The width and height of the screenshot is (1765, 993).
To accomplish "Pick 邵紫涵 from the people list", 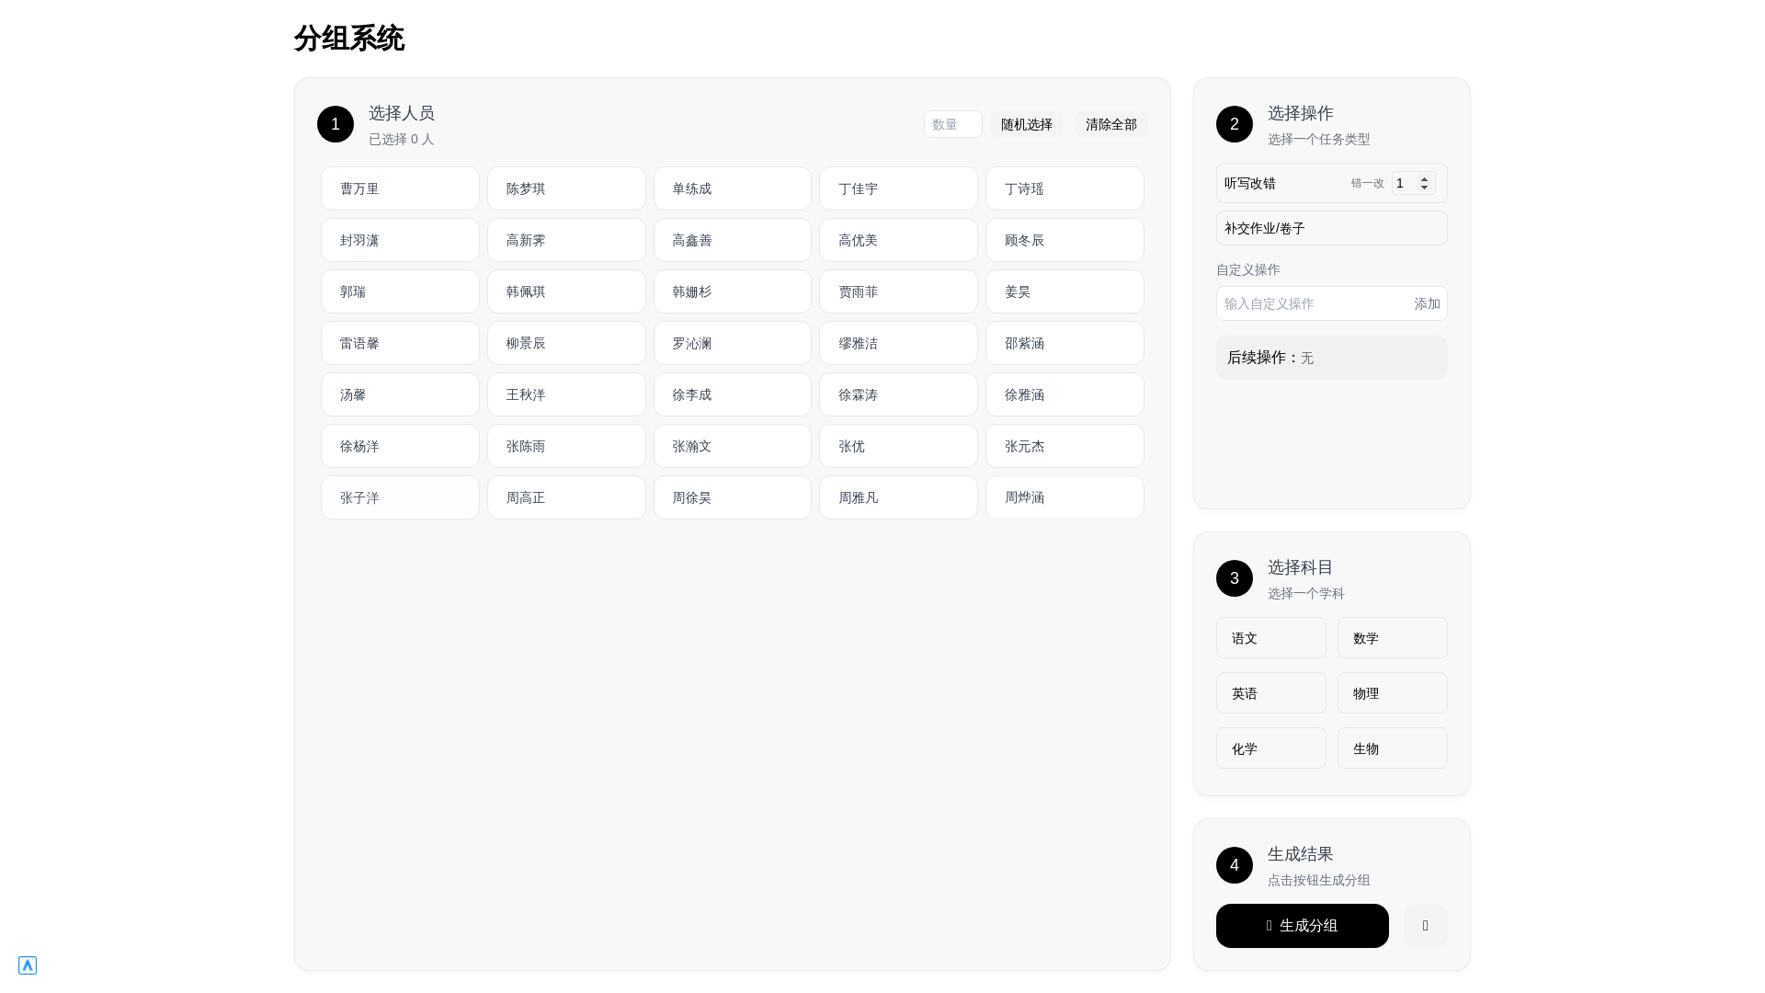I will pyautogui.click(x=1065, y=343).
